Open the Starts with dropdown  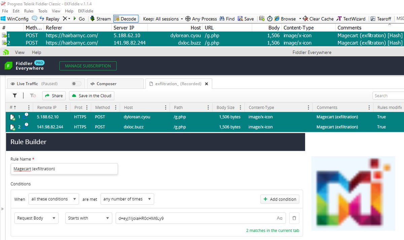(x=88, y=218)
